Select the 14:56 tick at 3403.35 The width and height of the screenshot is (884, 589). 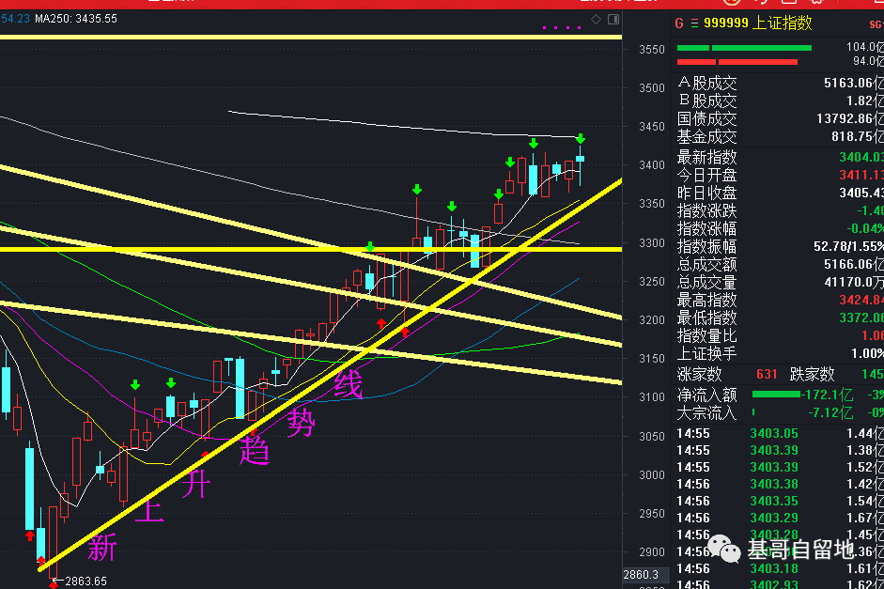[781, 501]
